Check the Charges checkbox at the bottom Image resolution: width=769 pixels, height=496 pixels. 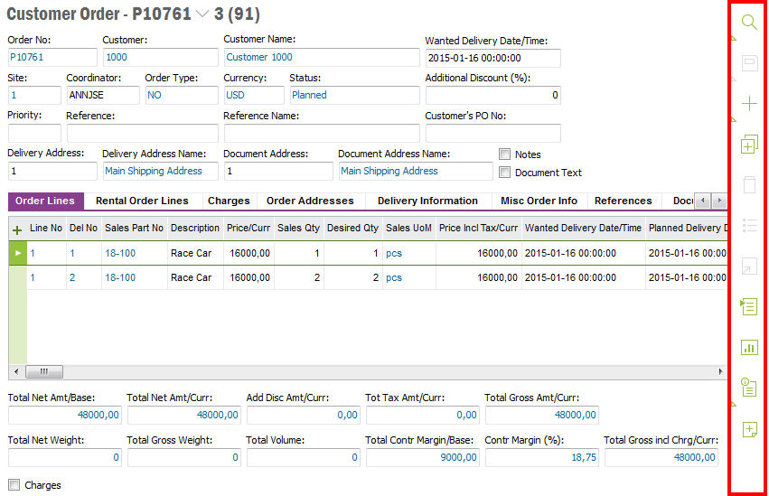click(14, 485)
